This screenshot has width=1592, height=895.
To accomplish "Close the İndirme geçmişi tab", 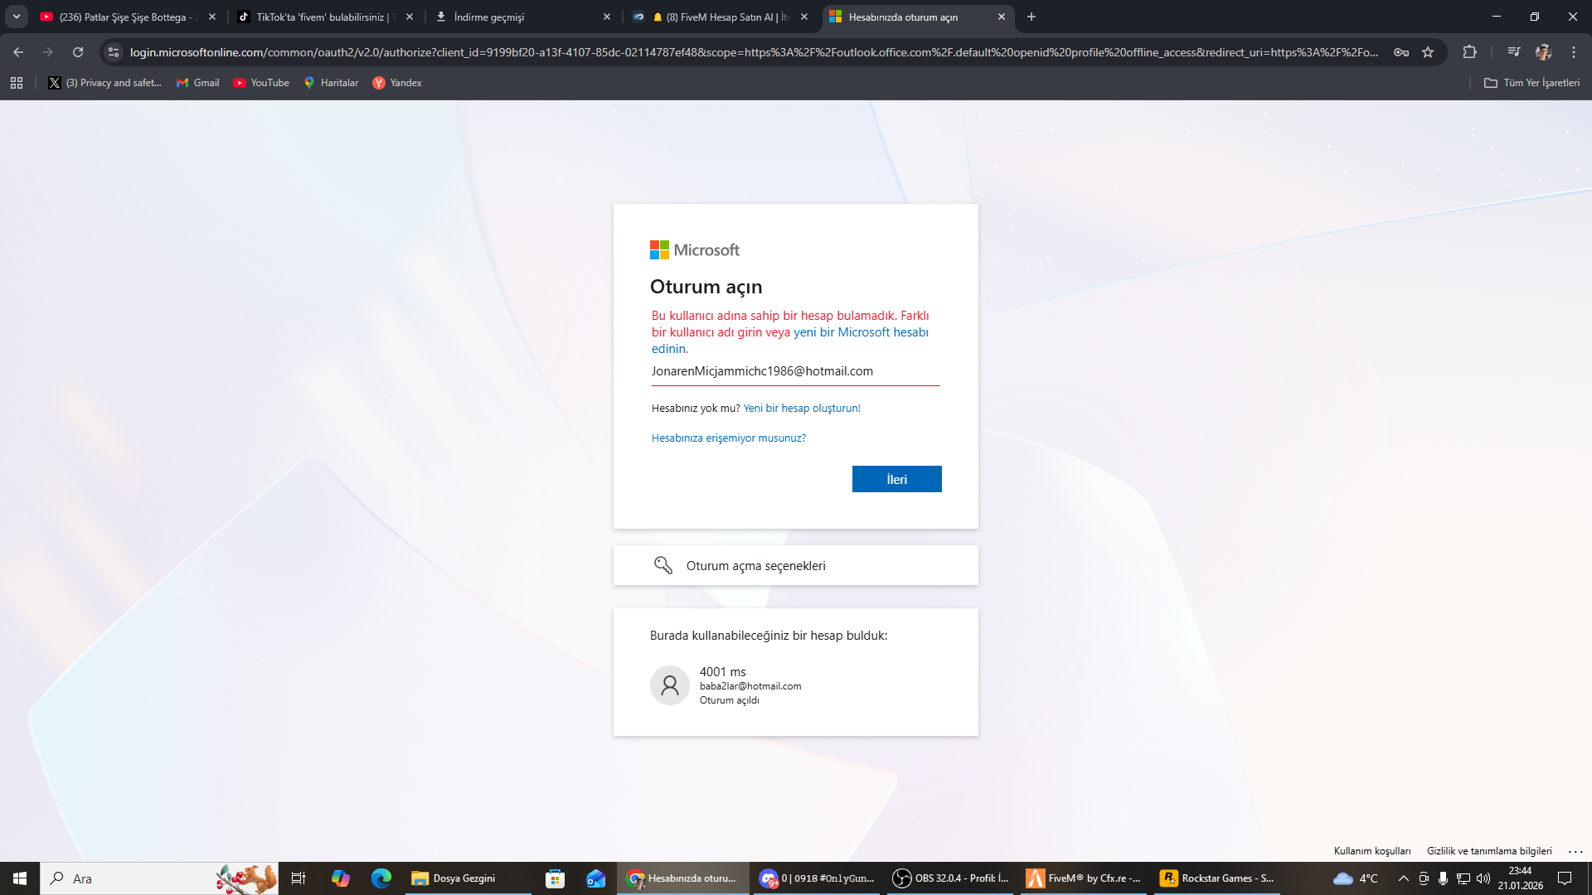I will click(x=607, y=17).
